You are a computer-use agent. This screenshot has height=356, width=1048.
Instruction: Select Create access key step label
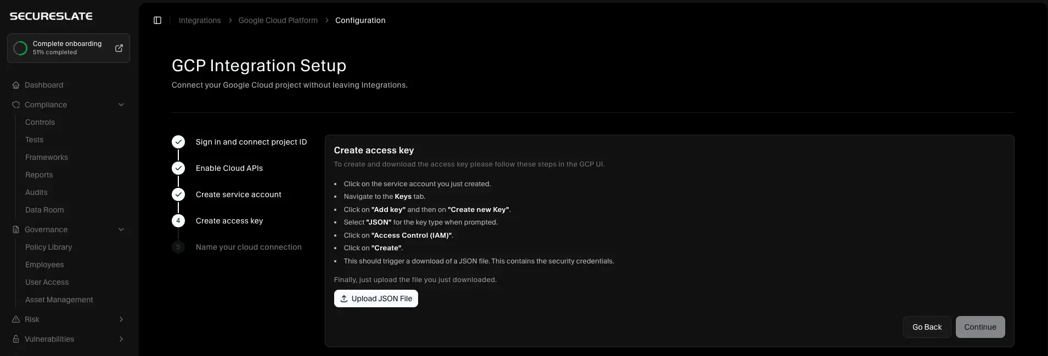(x=229, y=221)
